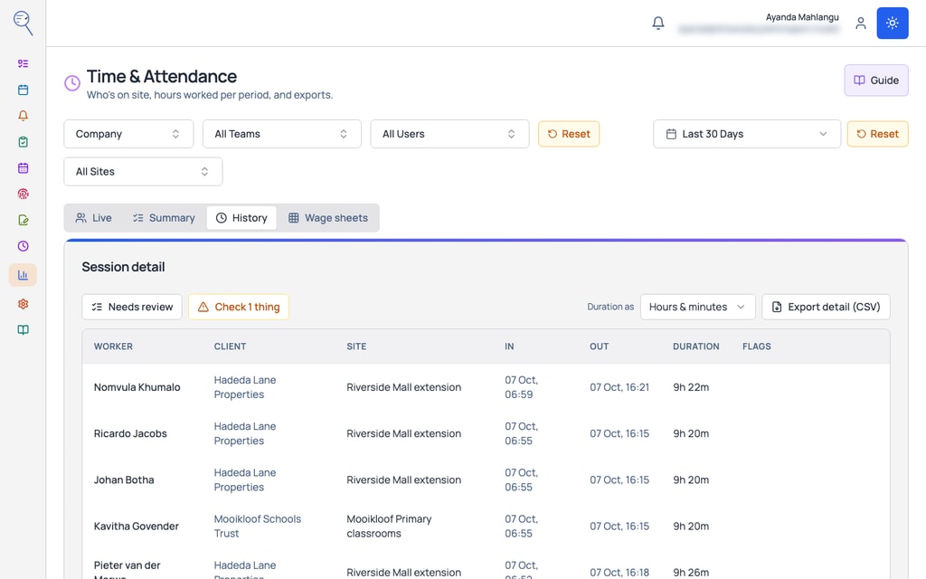Image resolution: width=926 pixels, height=579 pixels.
Task: Open Hadeda Lane Properties link in Ricardo Jacobs row
Action: click(x=245, y=433)
